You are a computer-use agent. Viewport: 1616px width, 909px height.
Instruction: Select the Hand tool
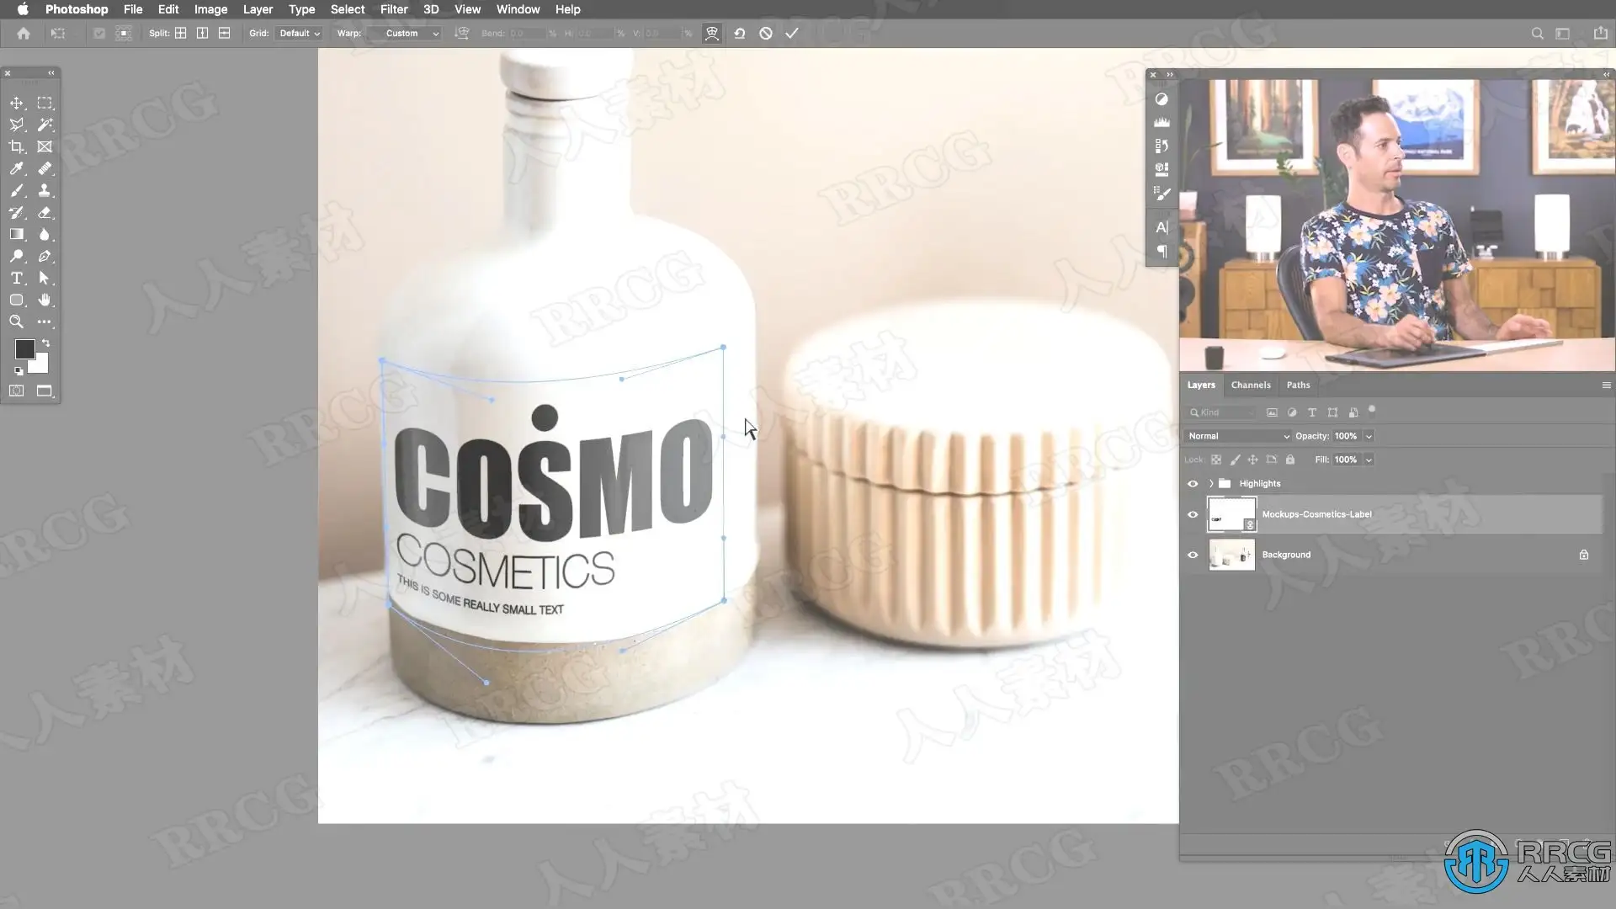[x=45, y=300]
